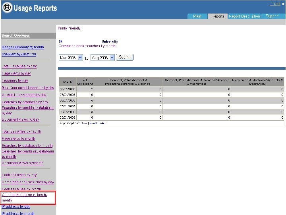Open the Main tab

(x=197, y=16)
